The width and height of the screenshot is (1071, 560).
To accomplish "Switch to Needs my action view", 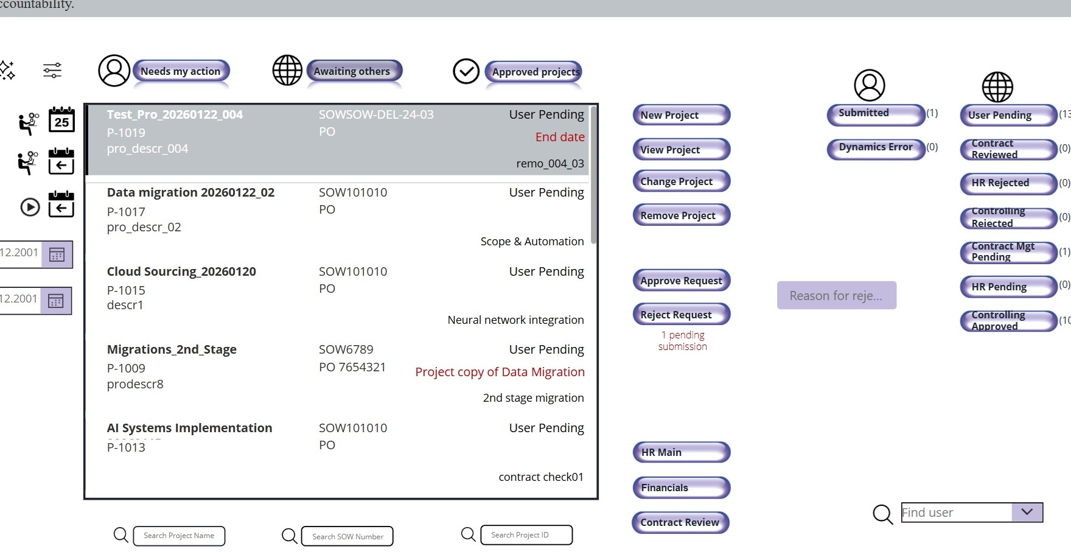I will (x=181, y=71).
